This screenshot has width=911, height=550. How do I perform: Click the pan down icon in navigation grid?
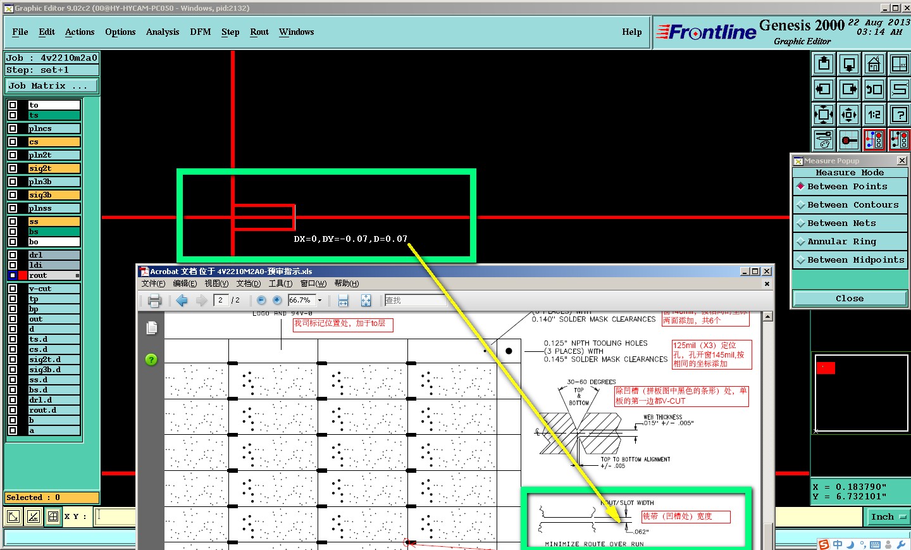849,64
